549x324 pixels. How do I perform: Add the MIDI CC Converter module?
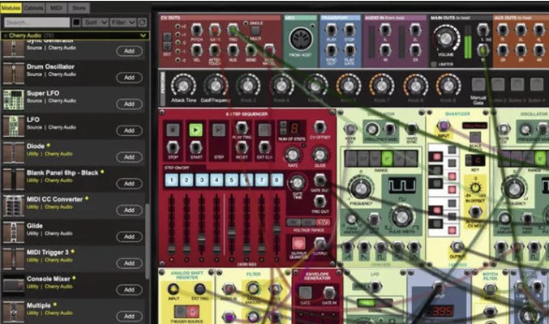(x=129, y=210)
